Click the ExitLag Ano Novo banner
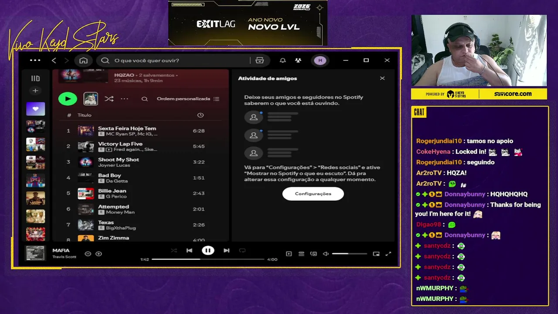Viewport: 558px width, 314px height. pyautogui.click(x=248, y=23)
